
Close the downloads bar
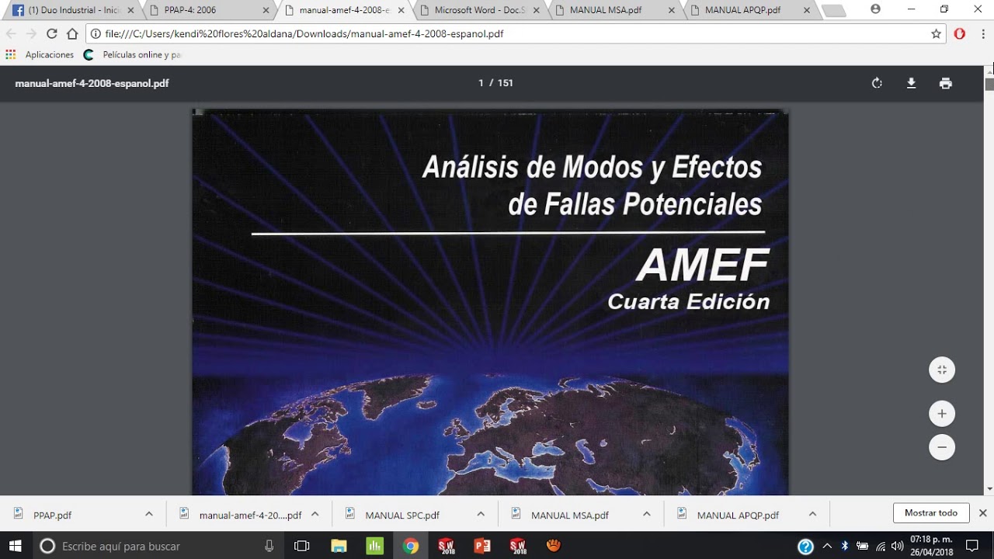coord(982,513)
